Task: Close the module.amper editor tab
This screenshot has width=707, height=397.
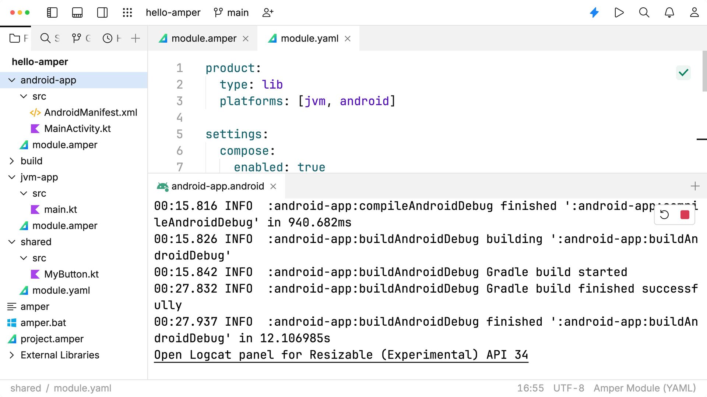Action: click(246, 39)
